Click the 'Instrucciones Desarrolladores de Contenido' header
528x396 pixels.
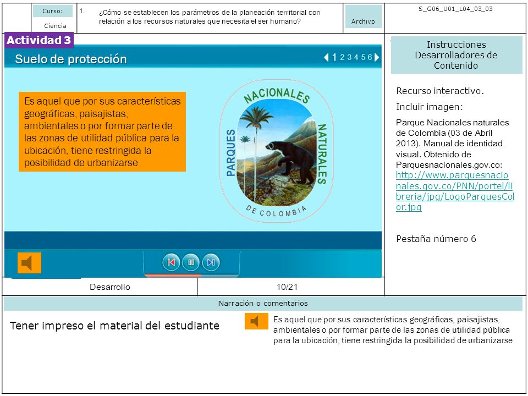tap(457, 55)
